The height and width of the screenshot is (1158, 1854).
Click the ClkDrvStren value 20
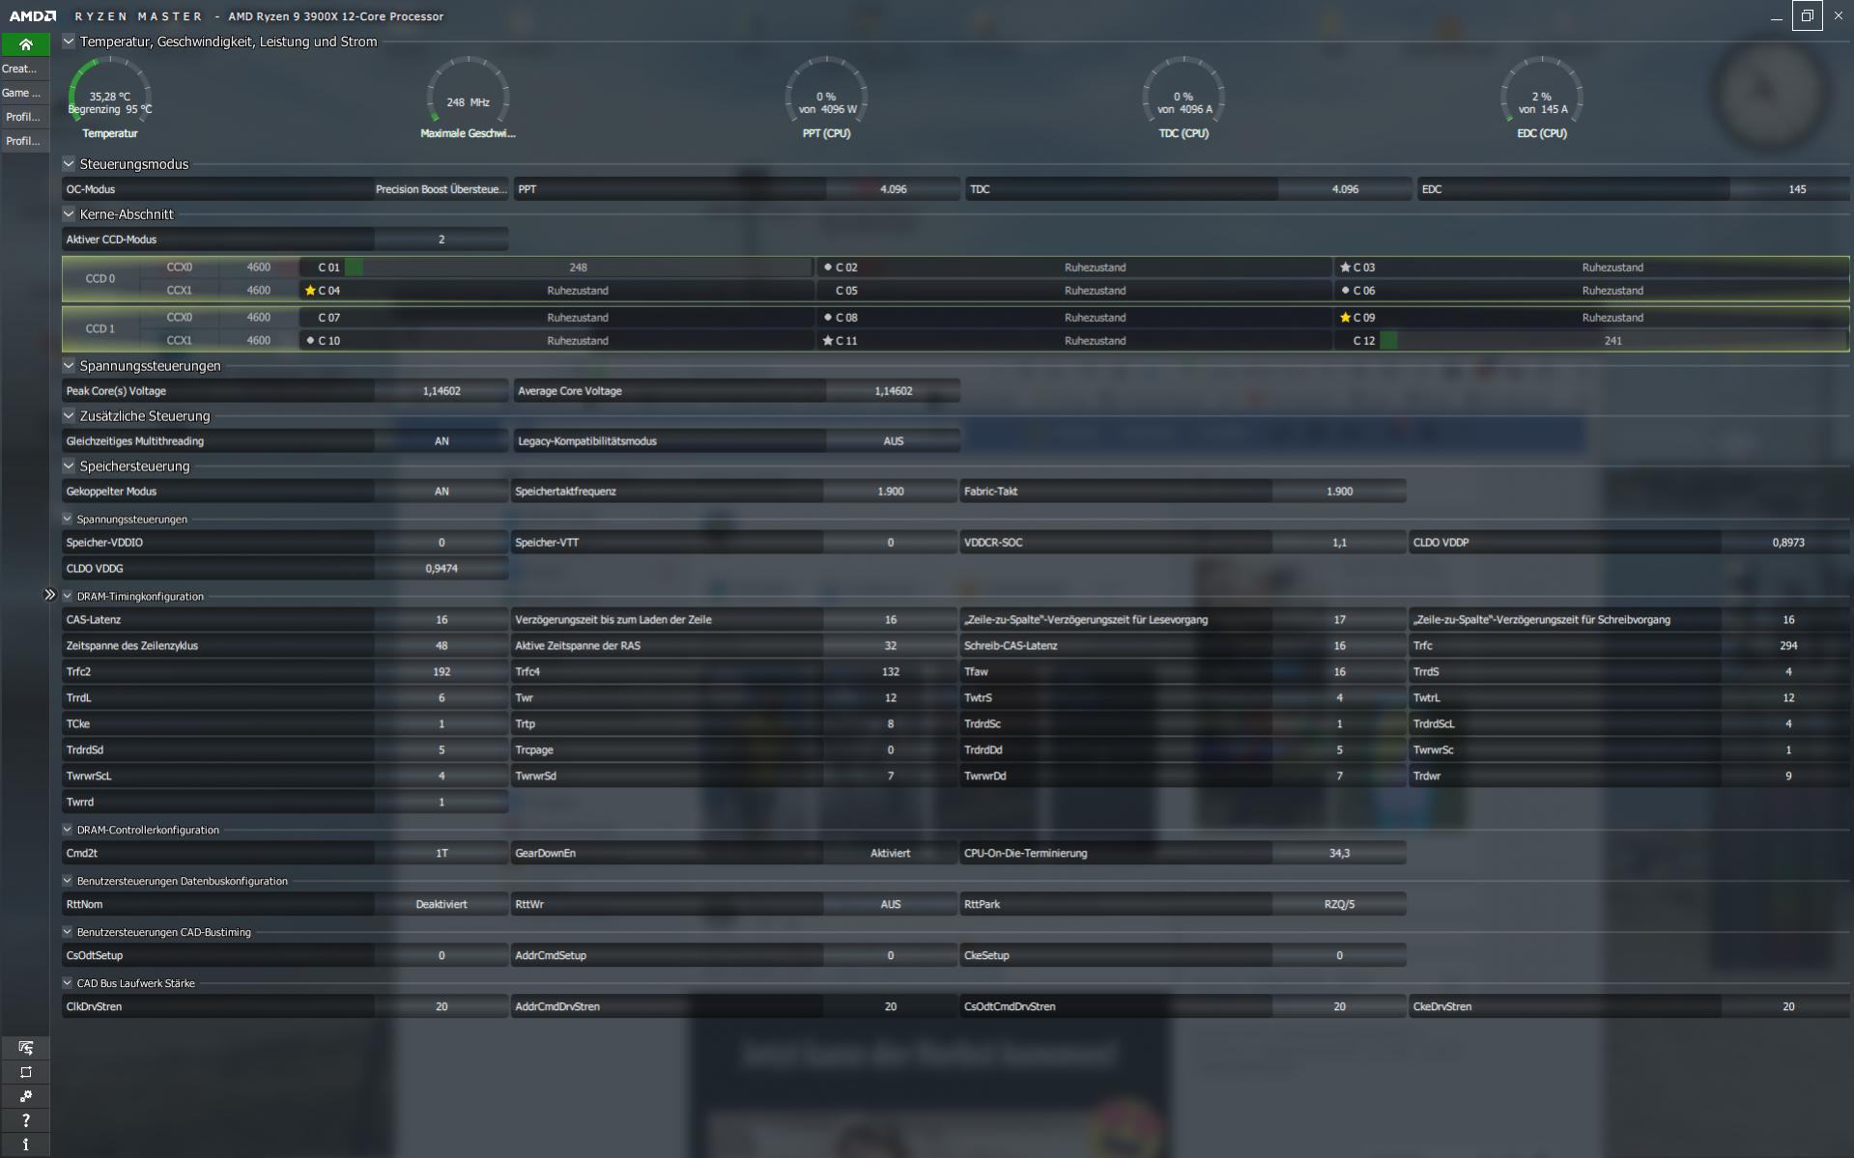[x=442, y=1007]
